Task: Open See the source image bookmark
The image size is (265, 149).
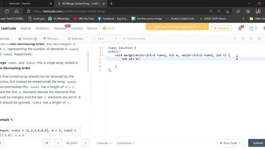Action: (147, 19)
